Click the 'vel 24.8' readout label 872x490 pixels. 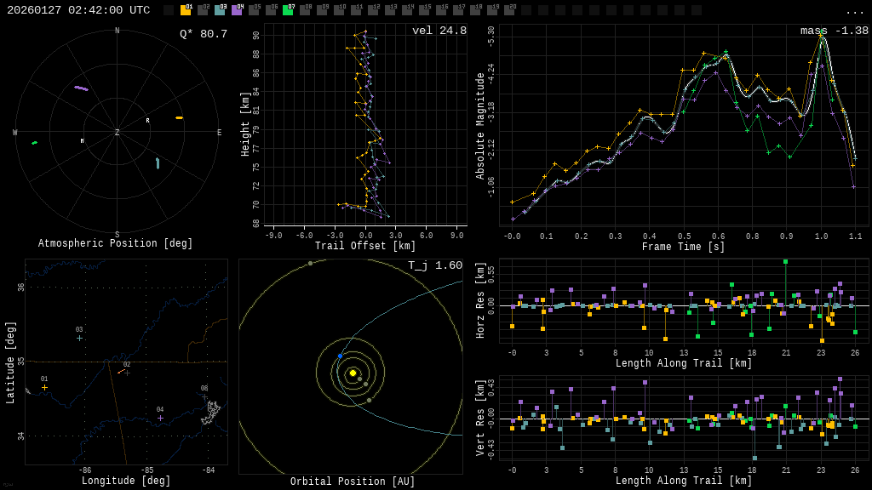point(439,31)
